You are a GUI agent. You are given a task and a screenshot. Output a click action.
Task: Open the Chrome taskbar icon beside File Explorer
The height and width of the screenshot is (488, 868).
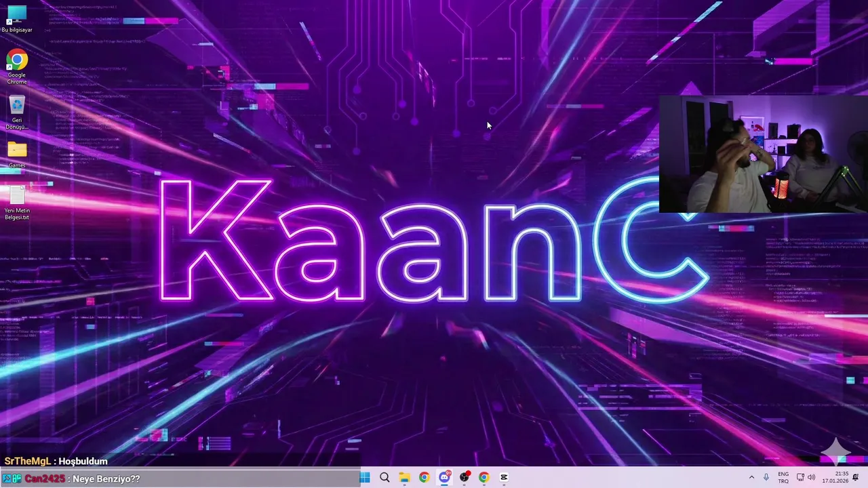[424, 477]
